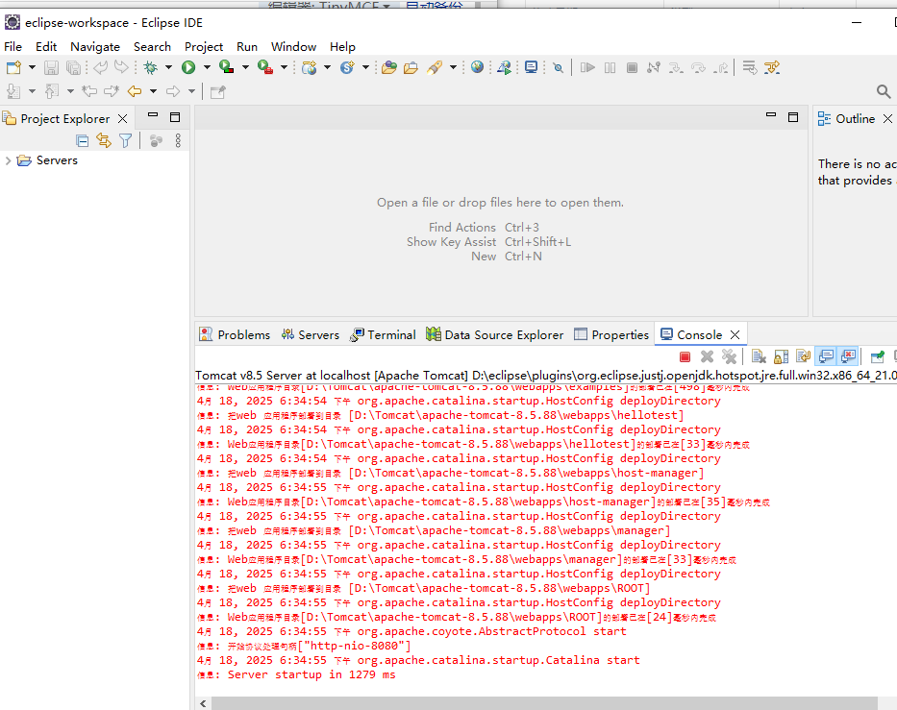The height and width of the screenshot is (710, 897).
Task: Click Collapse All in Project Explorer
Action: (x=83, y=140)
